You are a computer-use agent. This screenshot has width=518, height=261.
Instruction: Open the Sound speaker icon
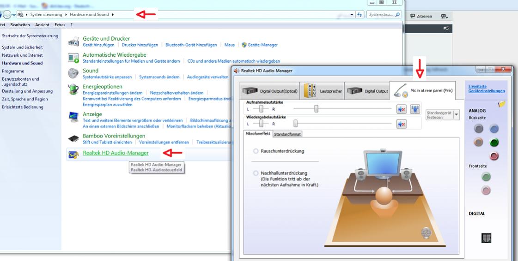(x=73, y=73)
